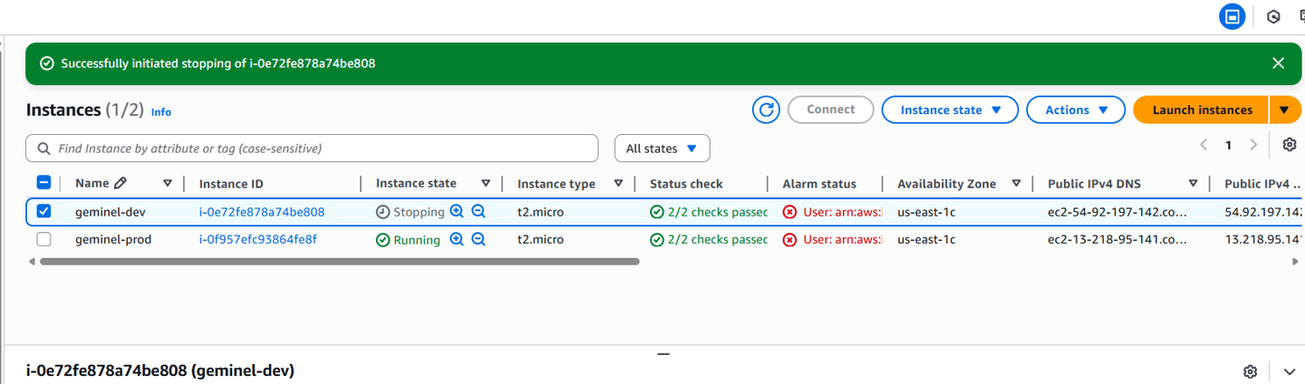Collapse the details panel chevron

point(1290,371)
